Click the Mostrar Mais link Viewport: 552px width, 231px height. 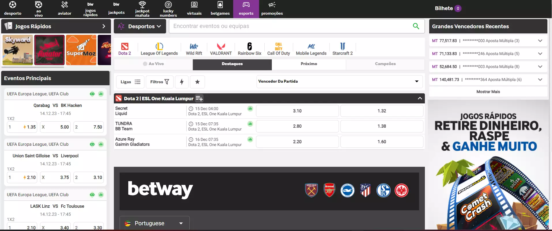(x=488, y=92)
